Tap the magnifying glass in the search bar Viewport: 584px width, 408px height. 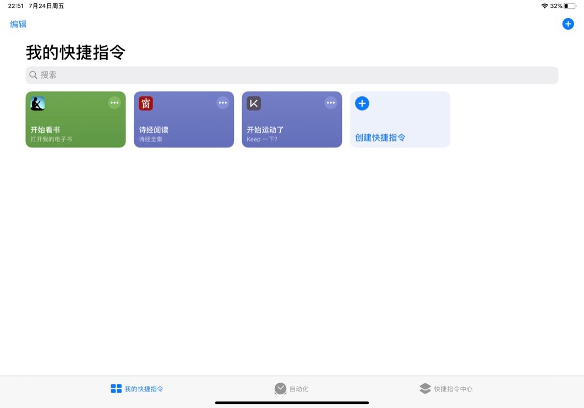click(33, 75)
